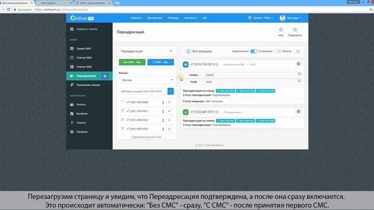This screenshot has height=210, width=374.
Task: Switch to the Регистрация browser tab
Action: [54, 3]
